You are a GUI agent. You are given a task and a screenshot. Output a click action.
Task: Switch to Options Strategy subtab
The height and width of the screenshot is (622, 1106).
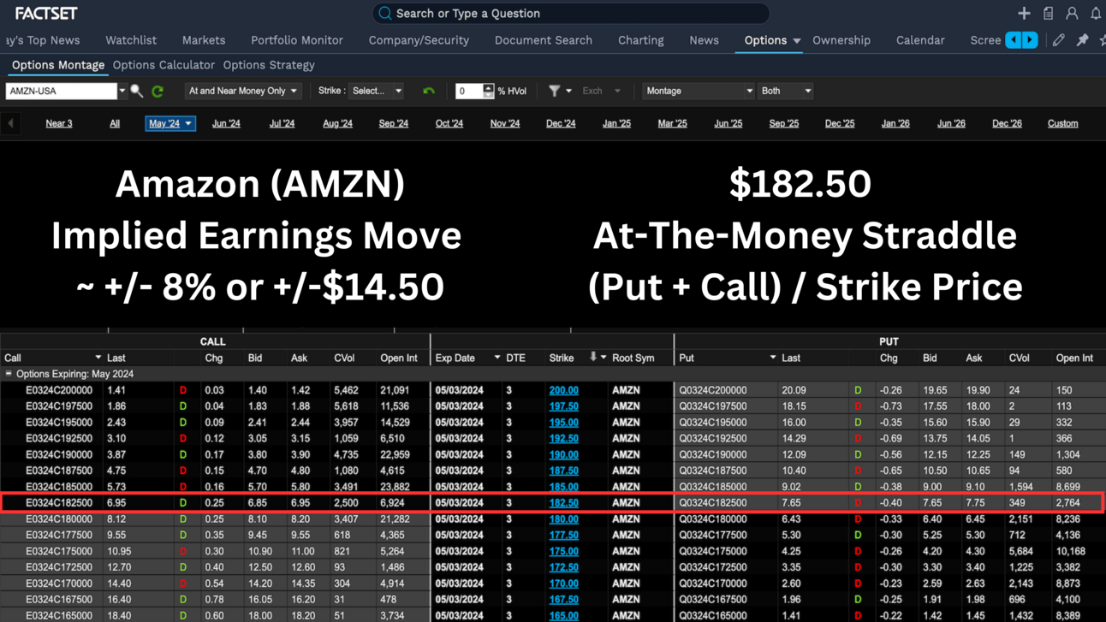pos(269,65)
